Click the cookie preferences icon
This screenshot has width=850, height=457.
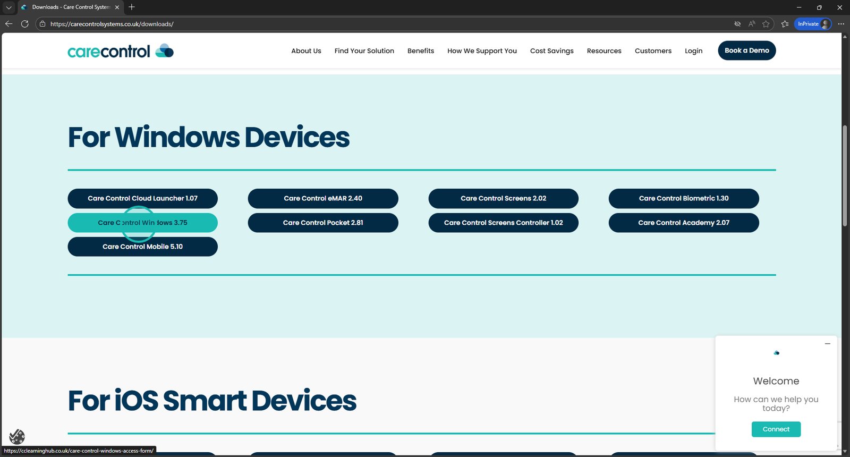coord(17,436)
